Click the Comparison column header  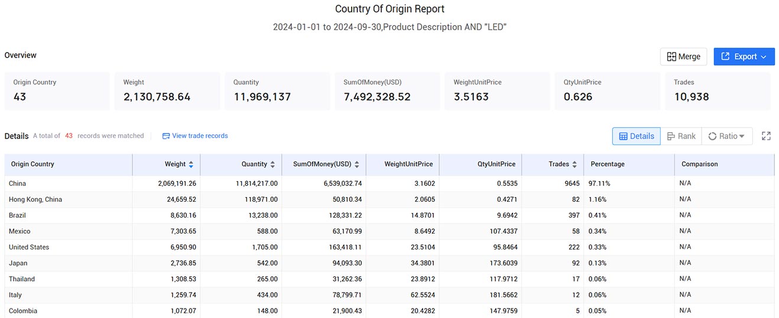699,164
